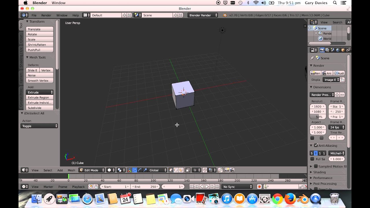The width and height of the screenshot is (370, 208).
Task: Open the Render tab in the Properties editor
Action: tap(322, 50)
